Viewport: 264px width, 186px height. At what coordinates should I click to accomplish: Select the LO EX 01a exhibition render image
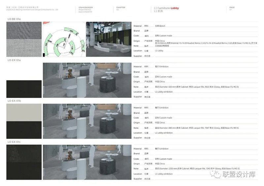87,80
